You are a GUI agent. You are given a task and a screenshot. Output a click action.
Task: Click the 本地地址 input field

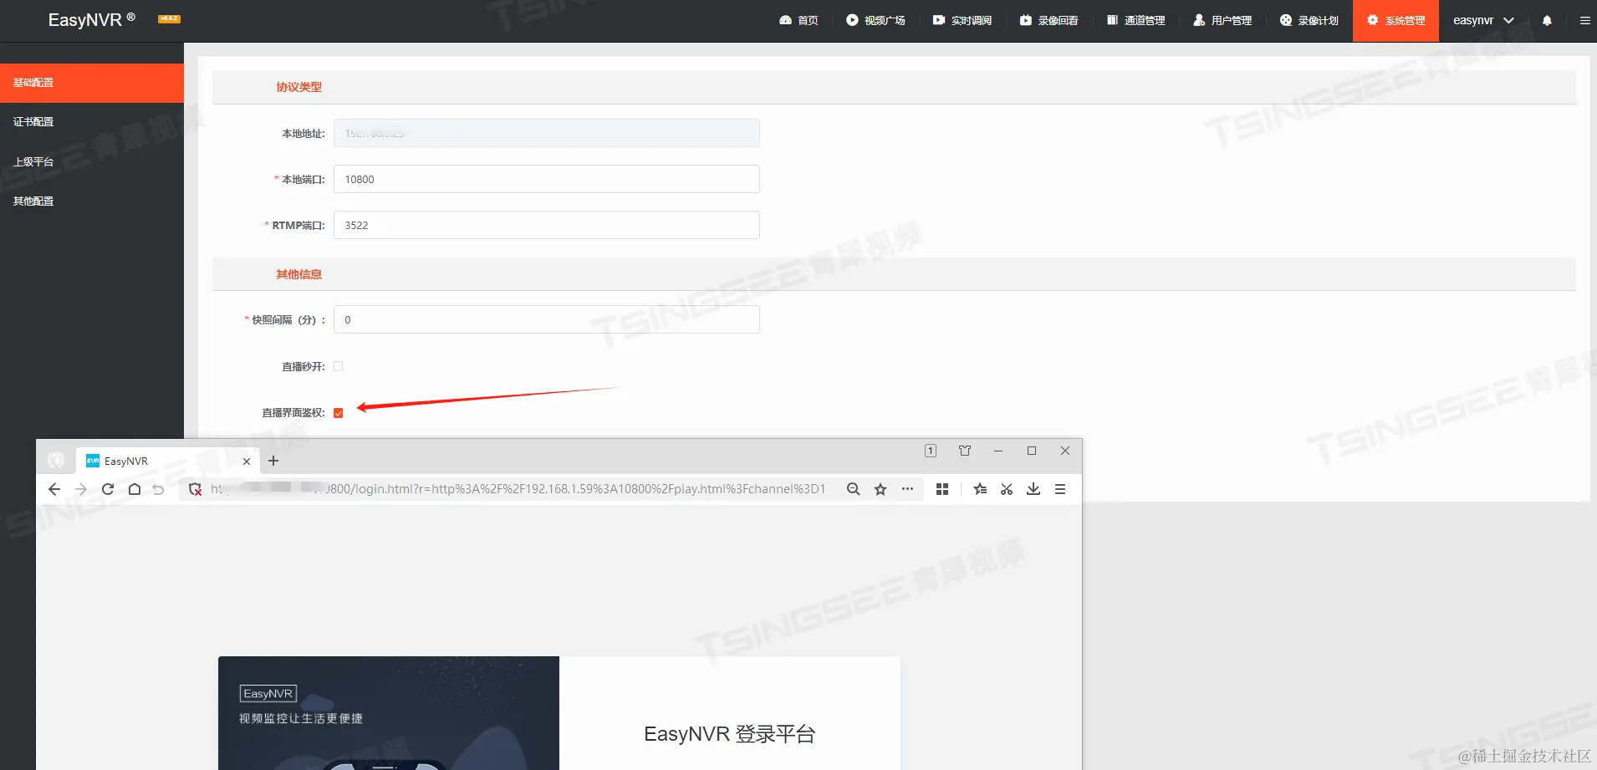[547, 133]
